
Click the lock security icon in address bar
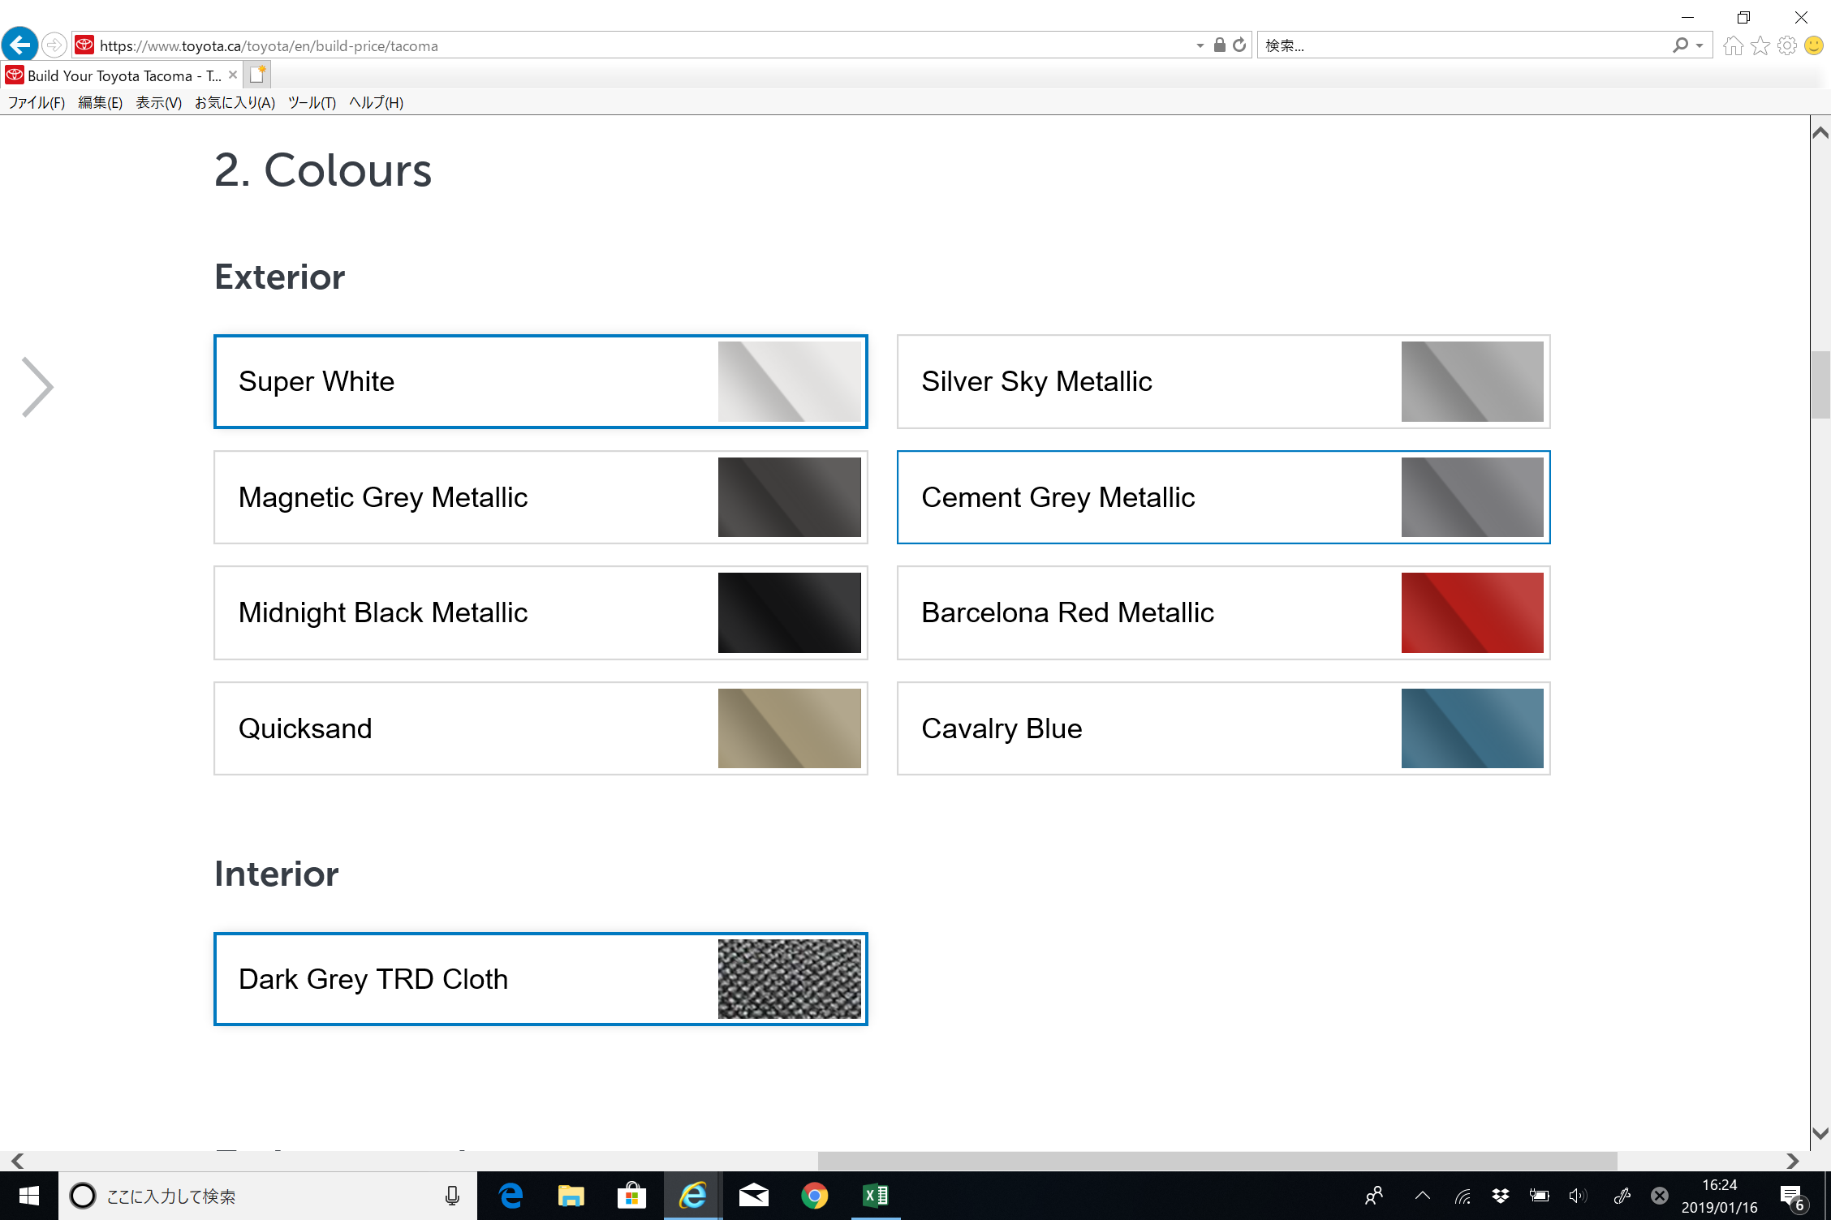(x=1219, y=45)
